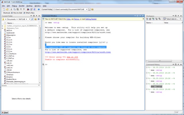Save Workspace variables icon
The image size is (184, 115).
156,19
